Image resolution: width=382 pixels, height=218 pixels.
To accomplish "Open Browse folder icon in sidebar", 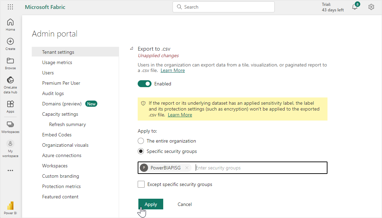I will (x=10, y=63).
